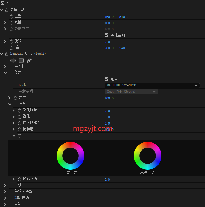Viewport: 205px width, 207px height.
Task: Expand the 强度 property
Action: pos(9,98)
